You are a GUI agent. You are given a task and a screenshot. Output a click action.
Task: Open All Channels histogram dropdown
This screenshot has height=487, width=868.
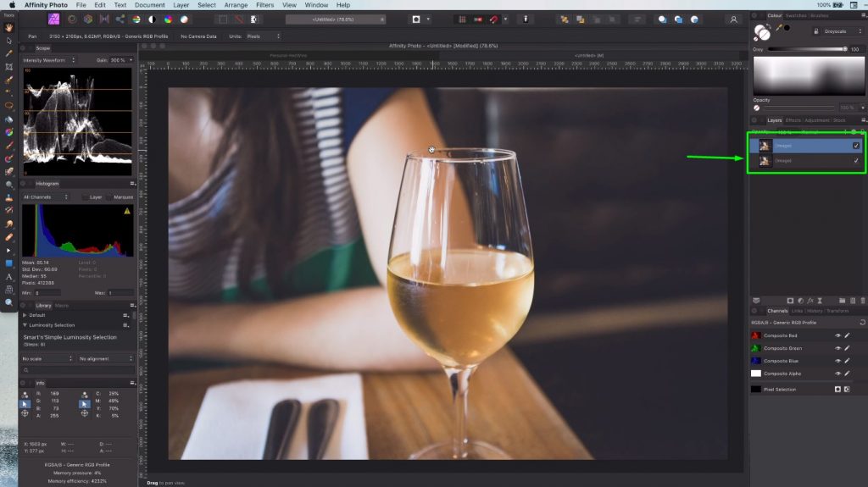[x=45, y=197]
